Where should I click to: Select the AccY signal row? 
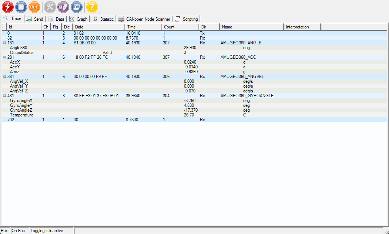tap(194, 67)
